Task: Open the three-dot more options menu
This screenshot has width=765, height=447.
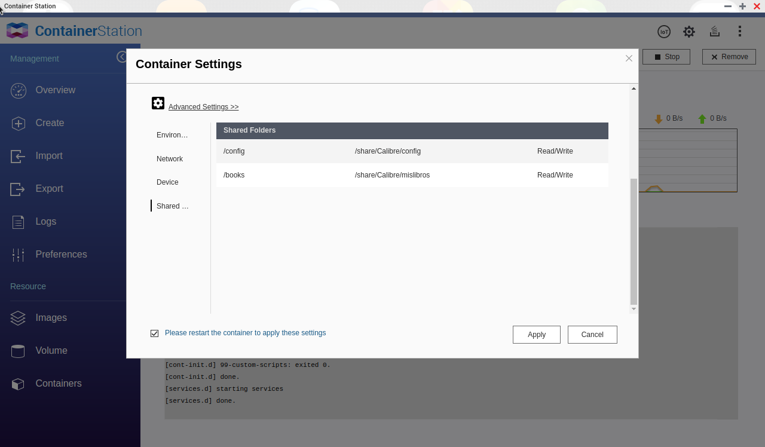Action: click(740, 32)
